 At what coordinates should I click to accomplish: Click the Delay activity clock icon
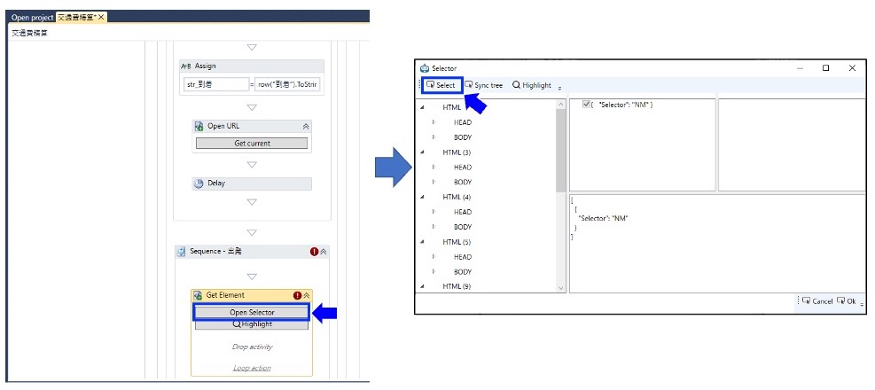coord(199,183)
